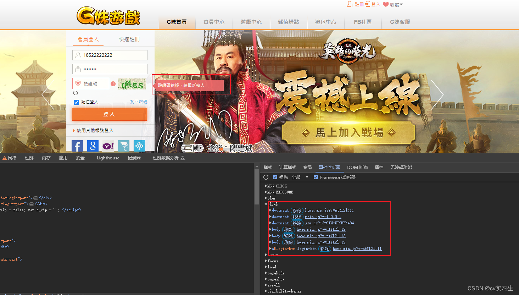Expand the load listener group
The height and width of the screenshot is (295, 519).
tap(266, 267)
